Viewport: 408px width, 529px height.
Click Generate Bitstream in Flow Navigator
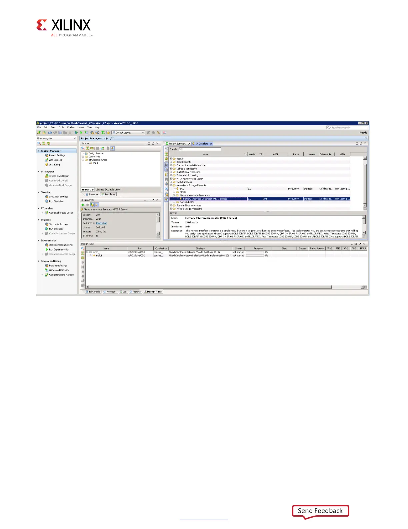(x=57, y=270)
